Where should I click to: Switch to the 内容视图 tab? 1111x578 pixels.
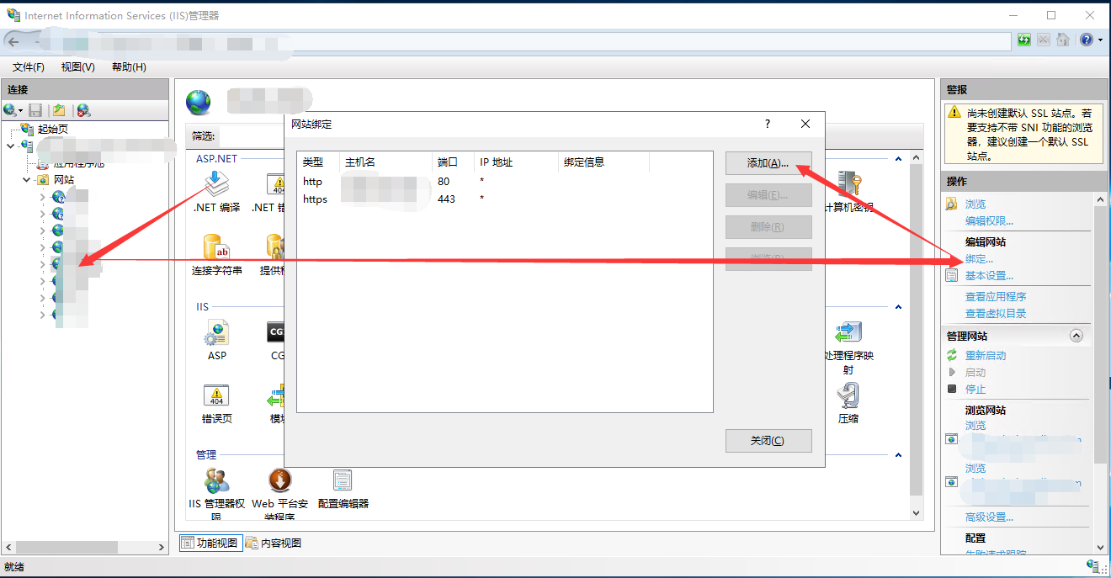pos(274,544)
